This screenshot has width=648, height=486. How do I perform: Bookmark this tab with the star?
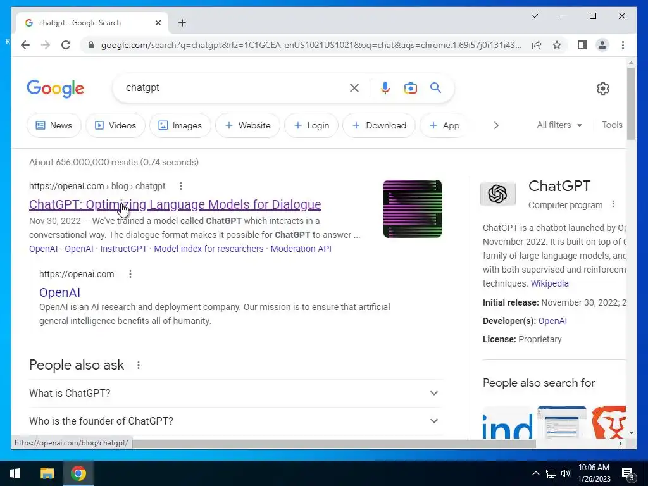click(557, 45)
